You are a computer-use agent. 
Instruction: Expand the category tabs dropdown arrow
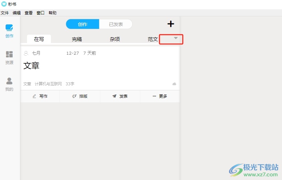pyautogui.click(x=176, y=39)
